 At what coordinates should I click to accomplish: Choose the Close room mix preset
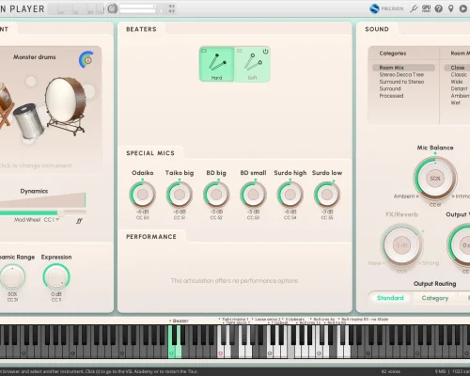[x=458, y=68]
